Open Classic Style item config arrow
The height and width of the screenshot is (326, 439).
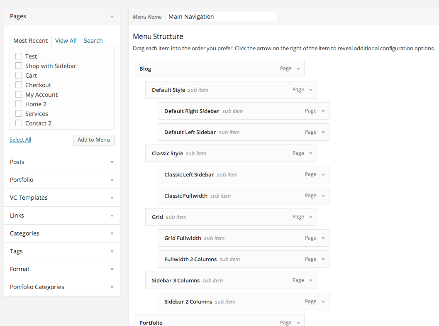coord(310,154)
